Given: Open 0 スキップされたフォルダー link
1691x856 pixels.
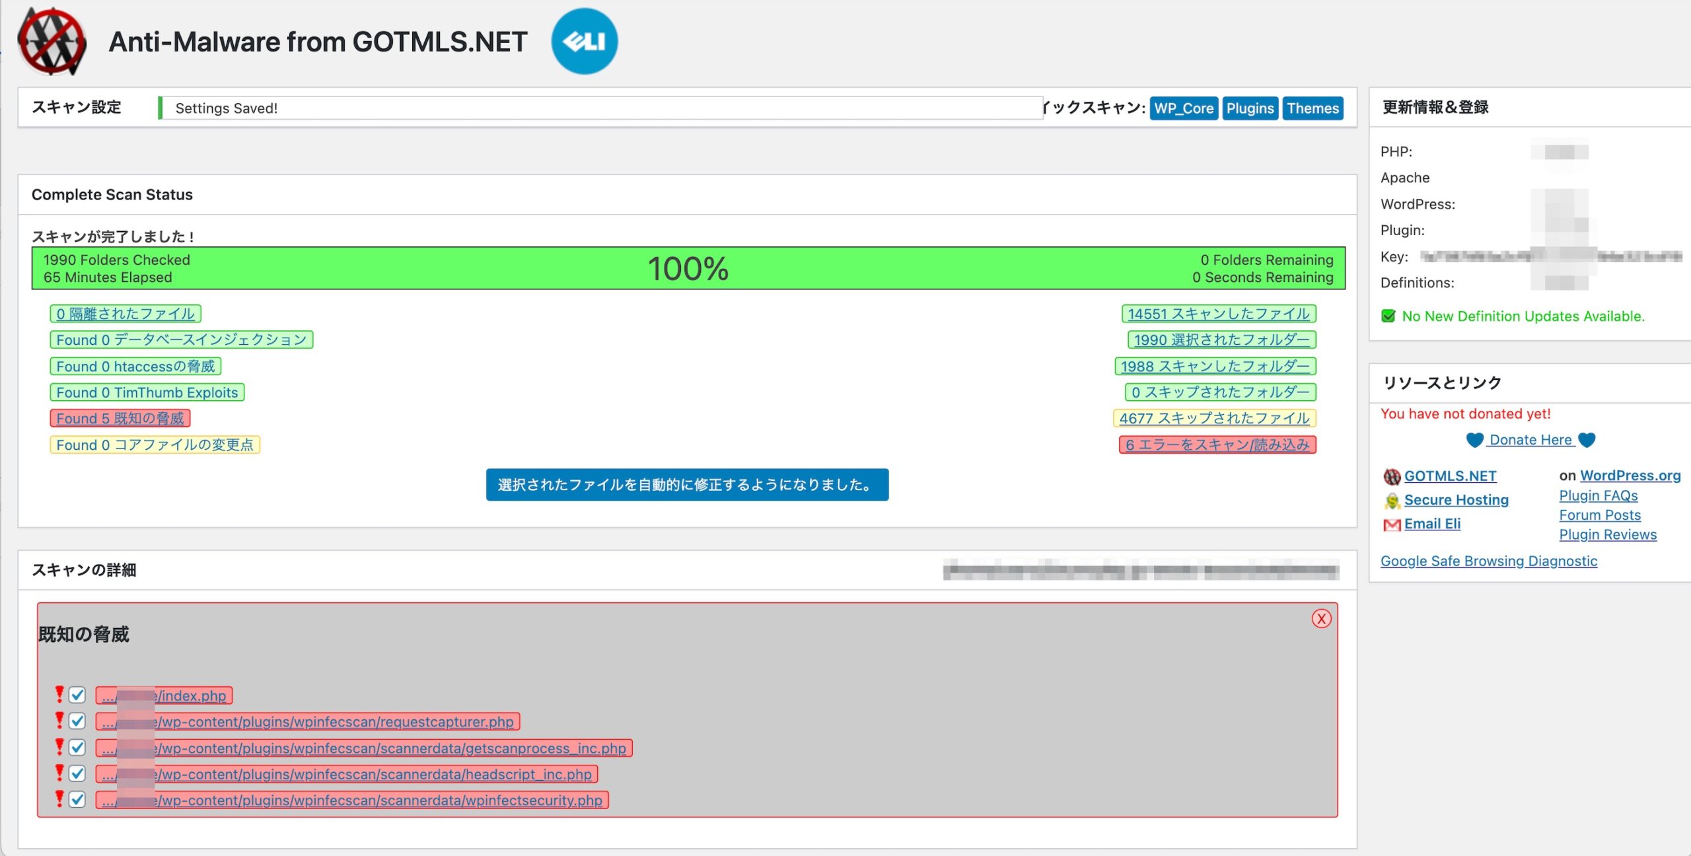Looking at the screenshot, I should (1221, 392).
